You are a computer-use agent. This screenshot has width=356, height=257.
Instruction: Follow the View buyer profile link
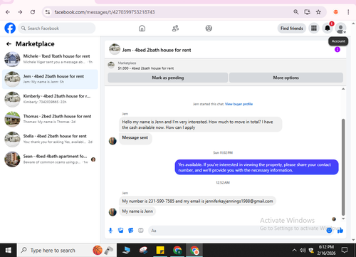tap(239, 104)
